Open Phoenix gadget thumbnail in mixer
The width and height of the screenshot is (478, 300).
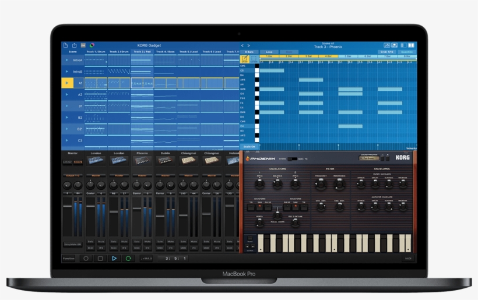click(142, 161)
